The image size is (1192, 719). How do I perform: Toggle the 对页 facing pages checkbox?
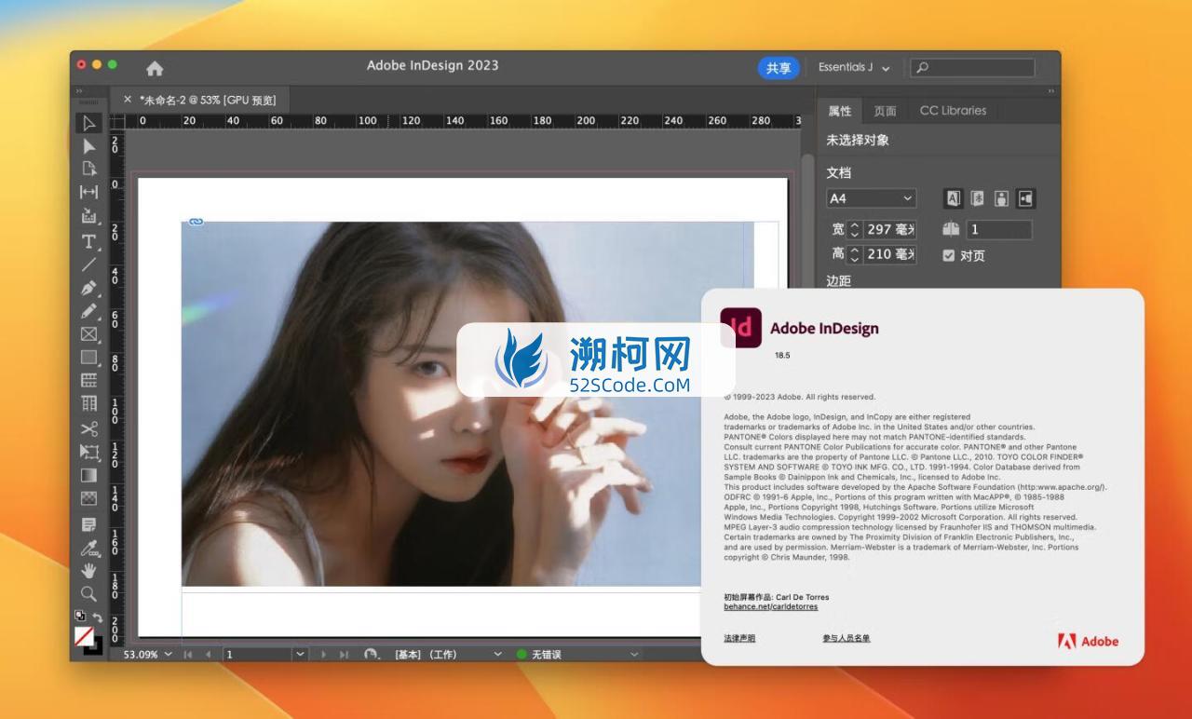click(x=948, y=255)
